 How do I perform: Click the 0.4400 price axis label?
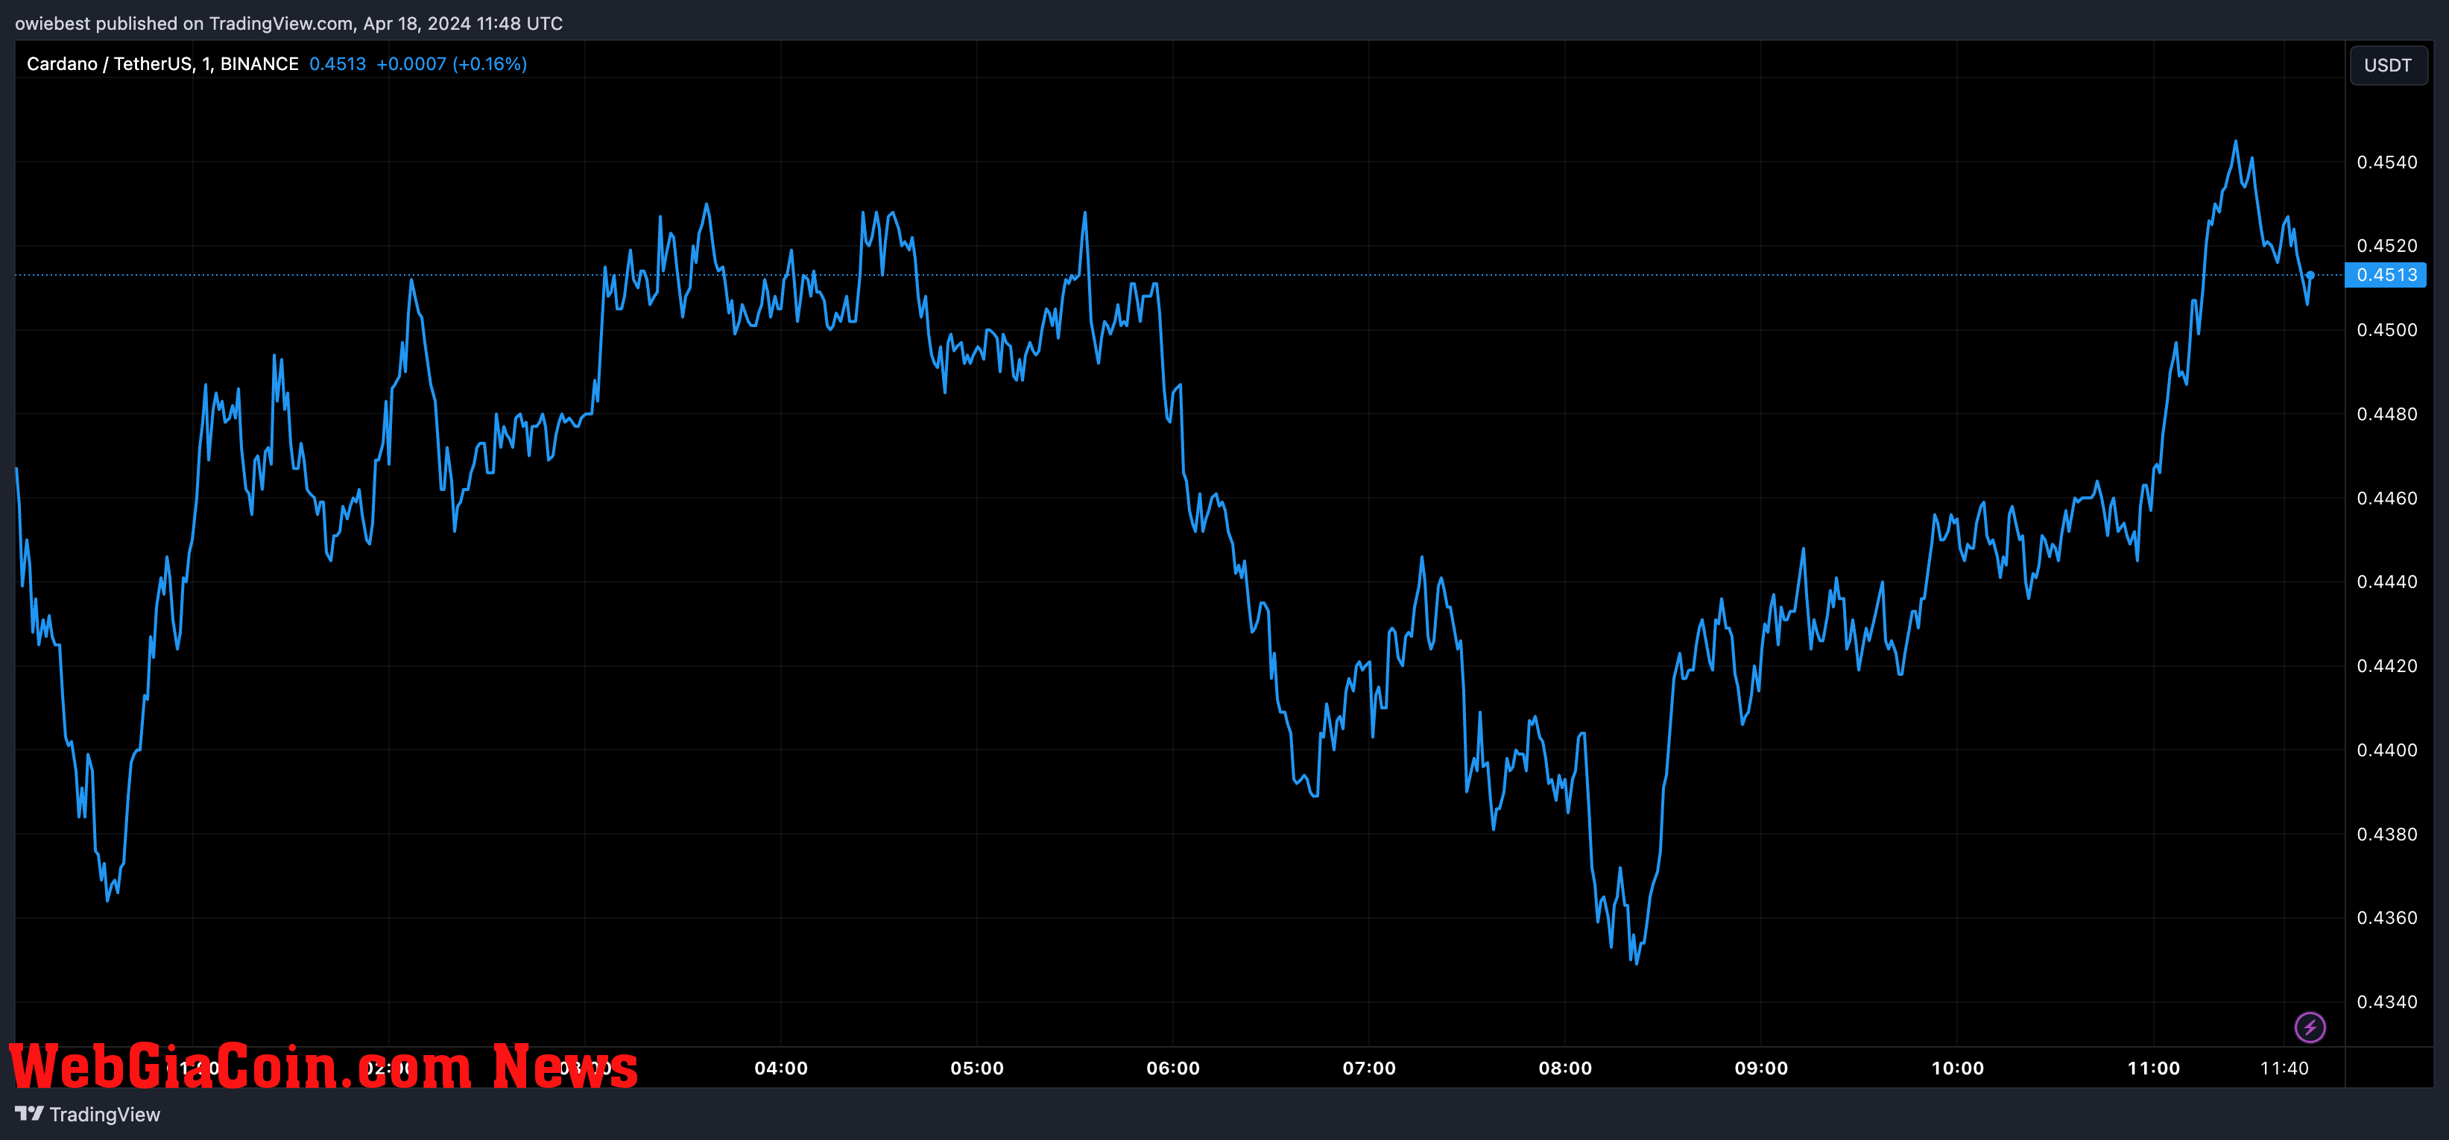click(x=2386, y=750)
